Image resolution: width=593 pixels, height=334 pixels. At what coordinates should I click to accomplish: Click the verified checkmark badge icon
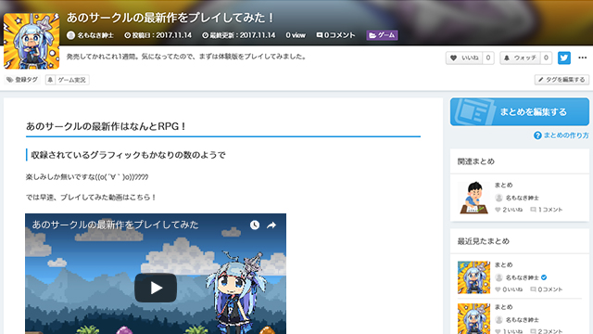pos(544,277)
